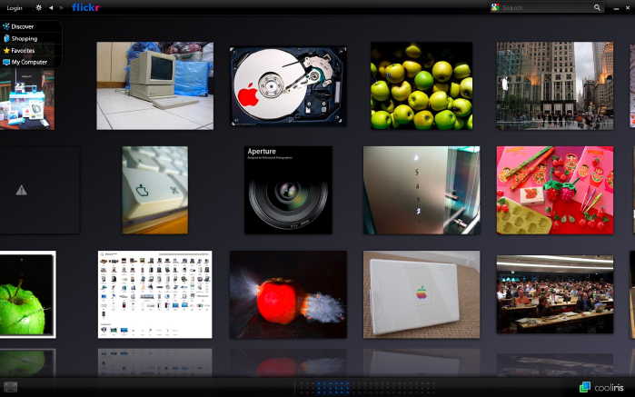The width and height of the screenshot is (635, 397).
Task: Open the search engine selector icon
Action: [495, 7]
